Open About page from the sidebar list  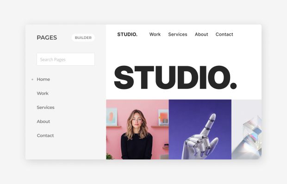(44, 121)
